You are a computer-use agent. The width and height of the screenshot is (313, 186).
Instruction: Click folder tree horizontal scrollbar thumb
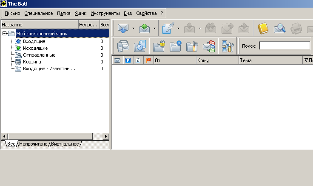[x=50, y=137]
